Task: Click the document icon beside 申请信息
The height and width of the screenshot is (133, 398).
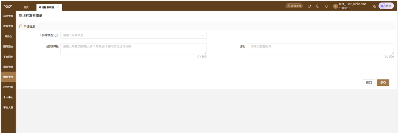Action: point(21,26)
